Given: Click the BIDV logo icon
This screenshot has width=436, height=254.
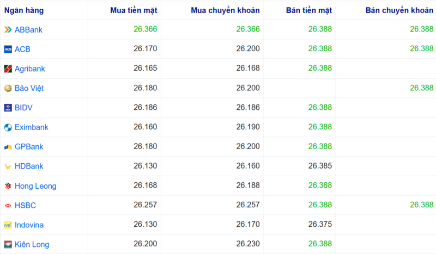Looking at the screenshot, I should [8, 108].
